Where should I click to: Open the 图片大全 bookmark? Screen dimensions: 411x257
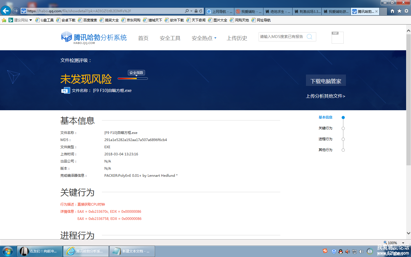pyautogui.click(x=218, y=20)
